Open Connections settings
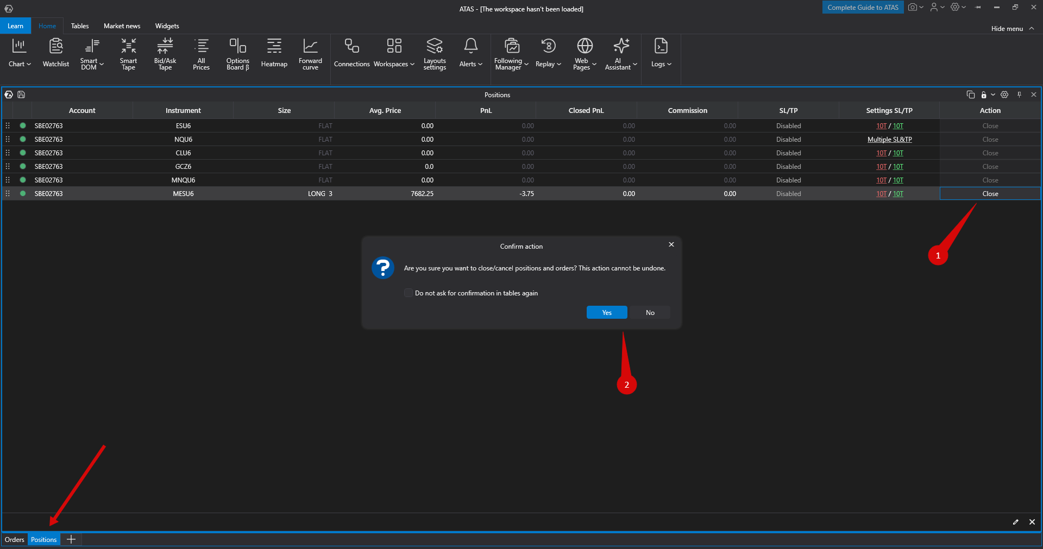 (352, 53)
